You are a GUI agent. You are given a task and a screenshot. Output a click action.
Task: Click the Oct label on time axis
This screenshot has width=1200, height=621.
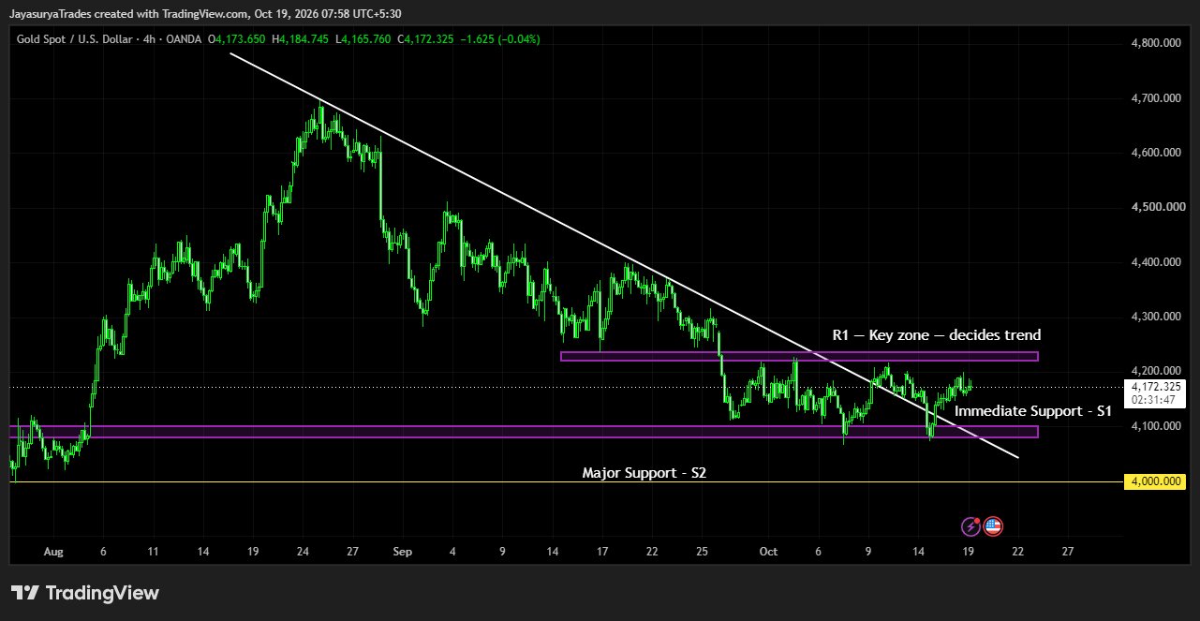click(x=768, y=553)
